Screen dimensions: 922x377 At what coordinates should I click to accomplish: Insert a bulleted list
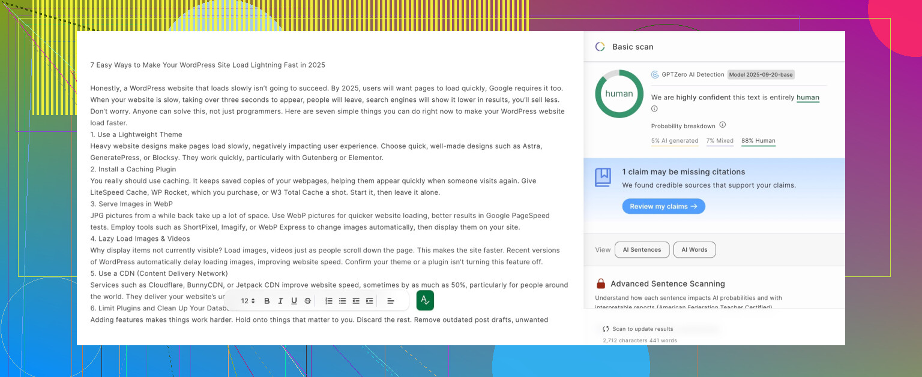(x=342, y=301)
